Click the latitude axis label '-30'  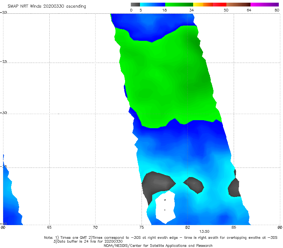[3, 113]
